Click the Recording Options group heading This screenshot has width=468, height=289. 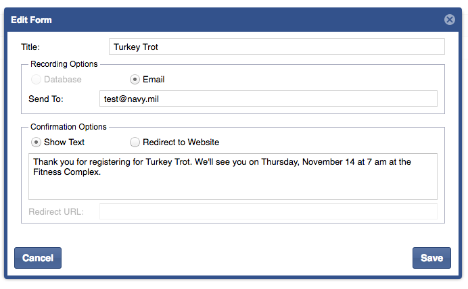click(x=64, y=64)
